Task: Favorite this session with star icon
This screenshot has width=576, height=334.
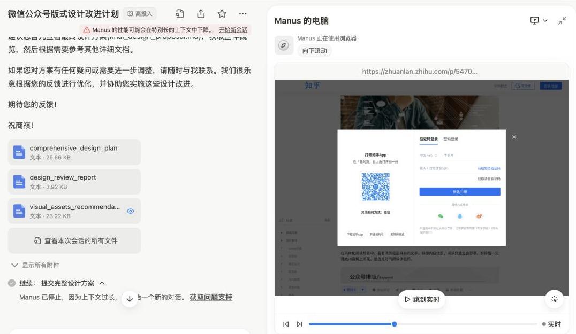Action: coord(222,14)
